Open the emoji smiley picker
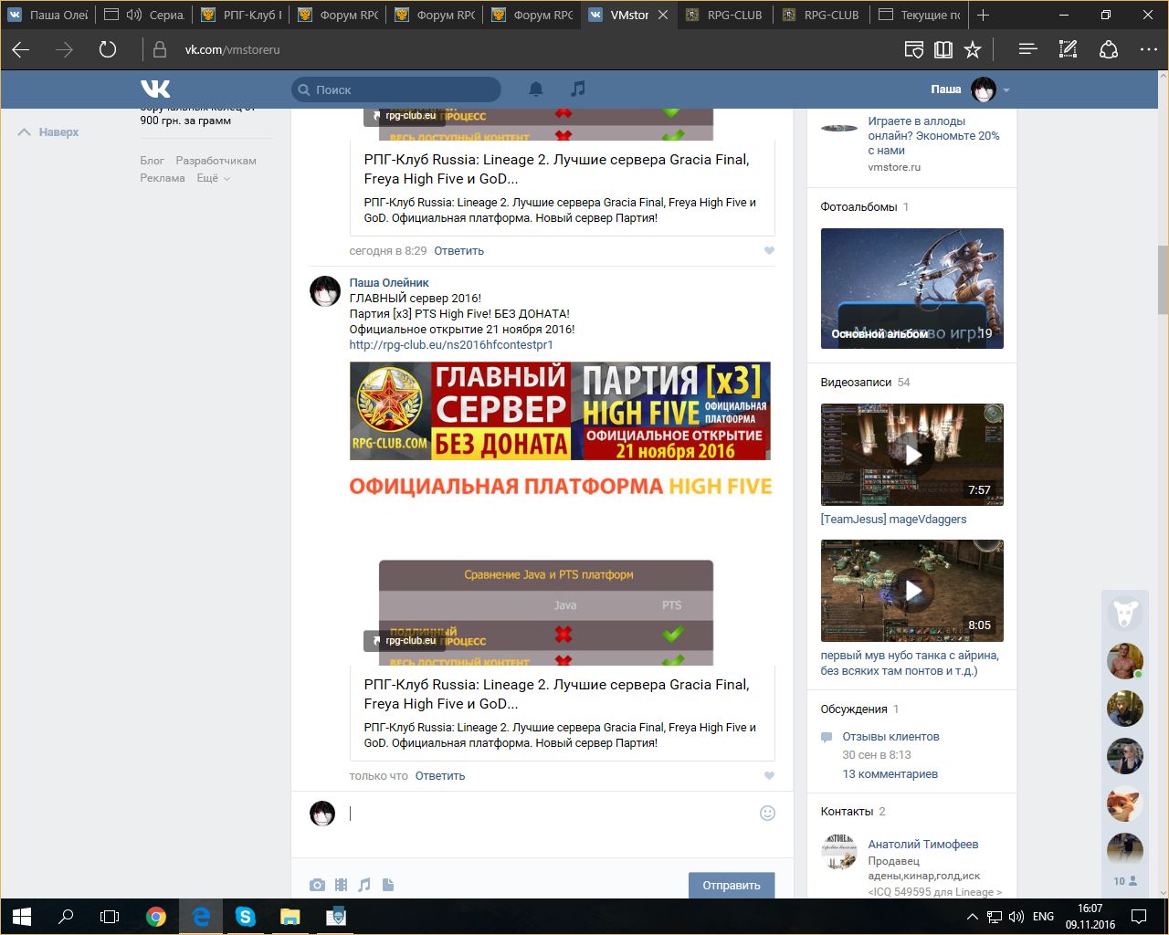 point(767,813)
